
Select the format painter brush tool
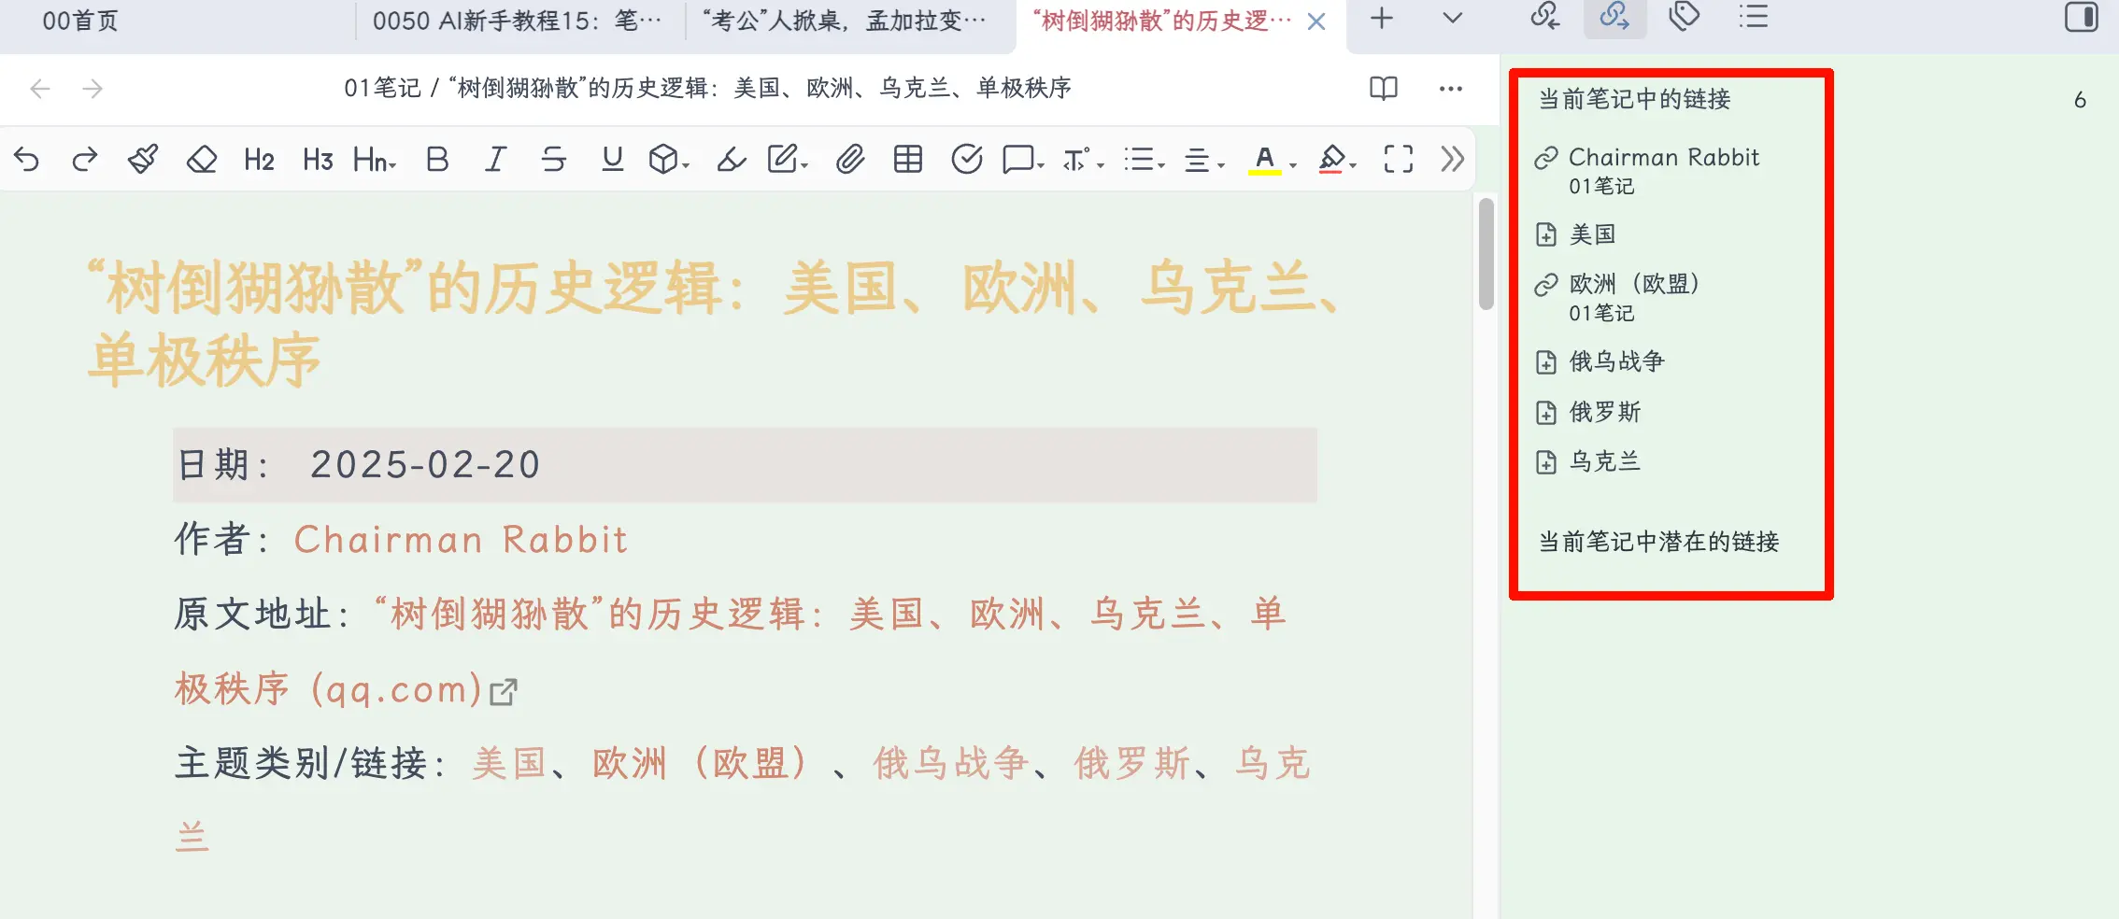pyautogui.click(x=143, y=160)
